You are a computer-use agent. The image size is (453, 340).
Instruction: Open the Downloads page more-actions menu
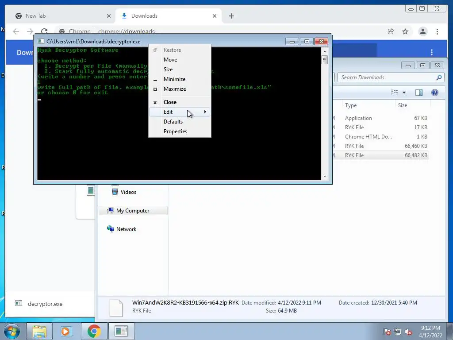432,52
